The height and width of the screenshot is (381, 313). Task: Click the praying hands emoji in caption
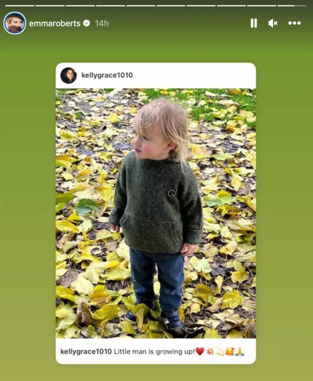click(x=239, y=351)
